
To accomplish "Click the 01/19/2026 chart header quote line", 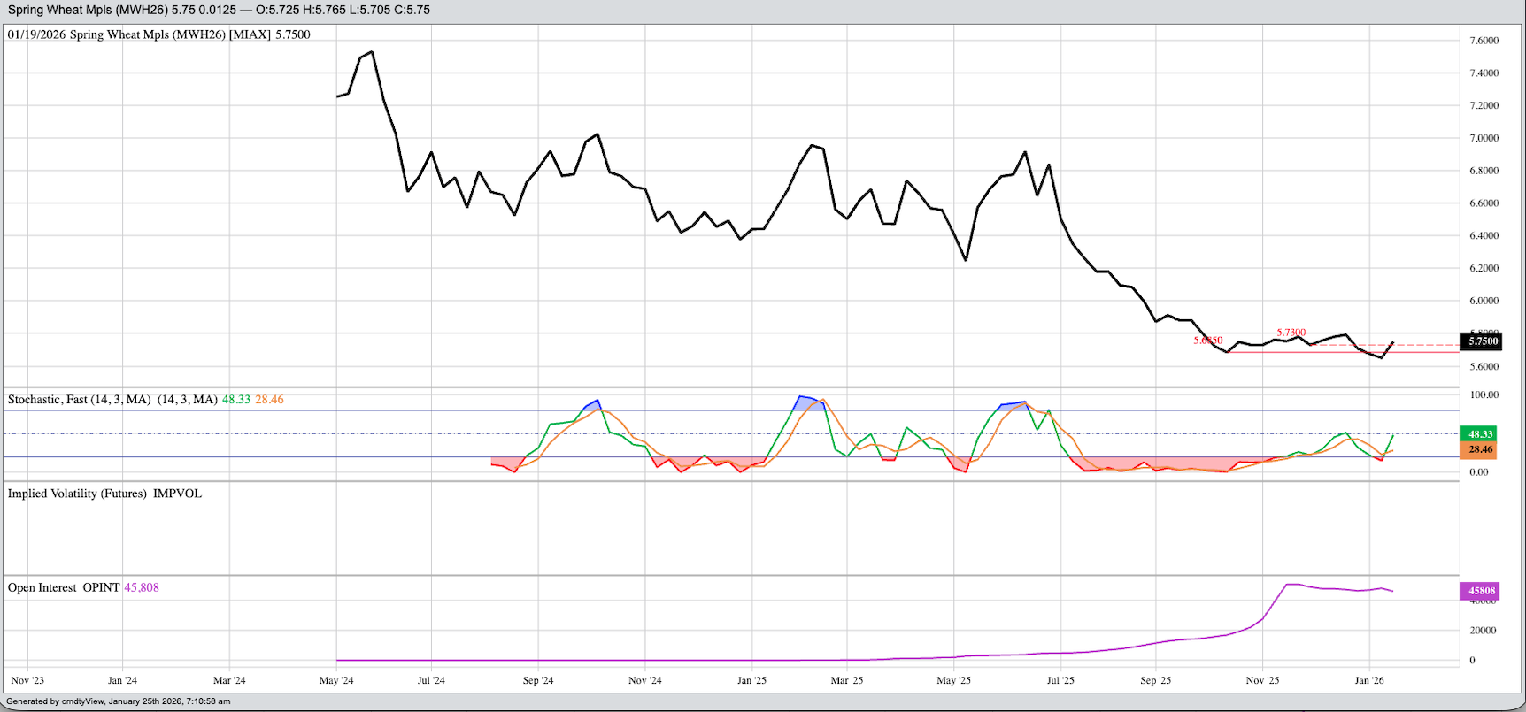I will 159,34.
